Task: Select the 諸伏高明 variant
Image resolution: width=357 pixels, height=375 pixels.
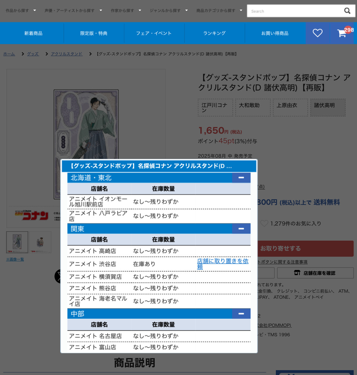Action: point(328,107)
